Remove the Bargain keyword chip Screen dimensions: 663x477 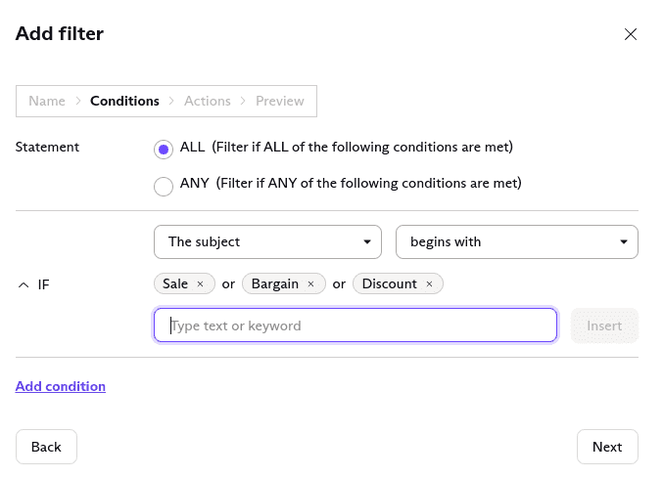310,284
